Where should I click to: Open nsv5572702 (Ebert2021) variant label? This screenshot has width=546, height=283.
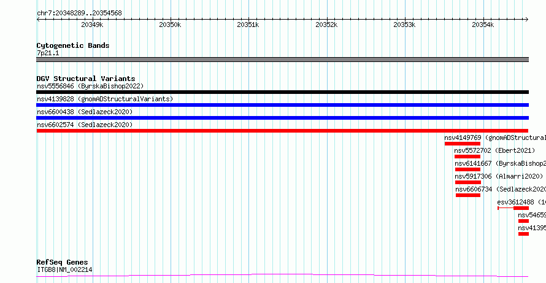(495, 150)
